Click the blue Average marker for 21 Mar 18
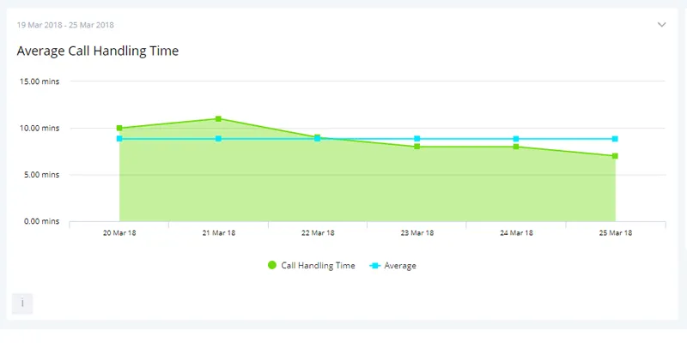The width and height of the screenshot is (687, 343). 218,139
